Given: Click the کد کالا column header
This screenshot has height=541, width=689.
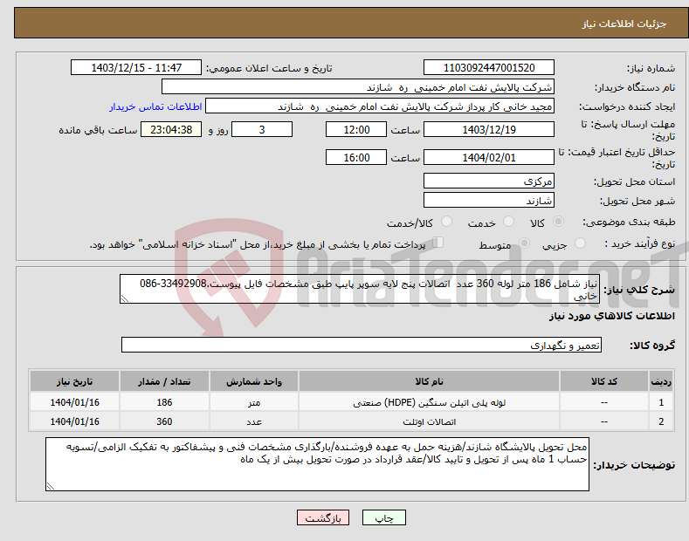Looking at the screenshot, I should [x=604, y=381].
